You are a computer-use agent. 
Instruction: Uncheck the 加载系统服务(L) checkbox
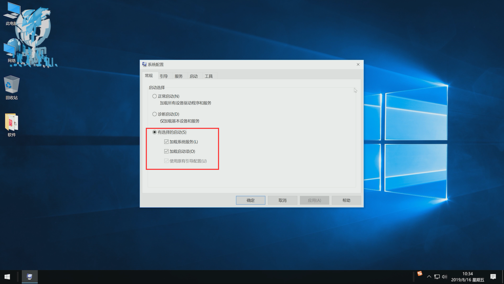tap(166, 142)
